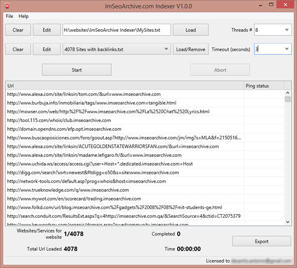Click the ImSeoArchive app icon in title bar
This screenshot has height=268, width=297.
[7, 6]
